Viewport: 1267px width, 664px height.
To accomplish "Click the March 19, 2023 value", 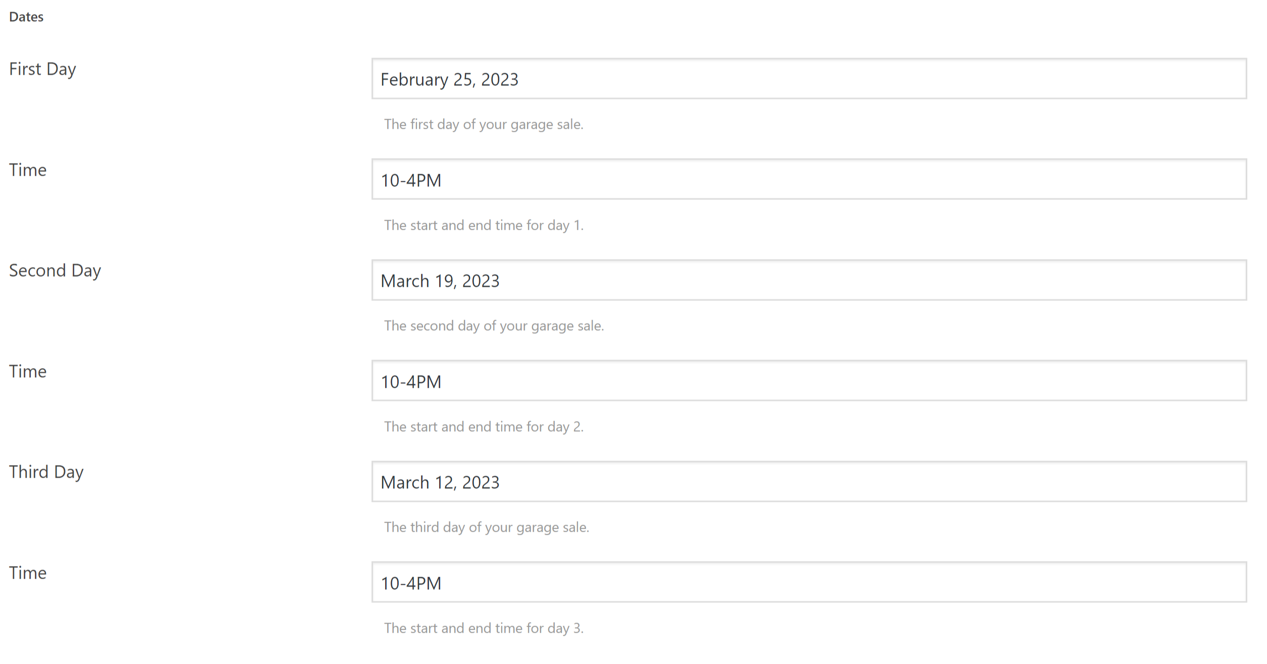I will 440,281.
